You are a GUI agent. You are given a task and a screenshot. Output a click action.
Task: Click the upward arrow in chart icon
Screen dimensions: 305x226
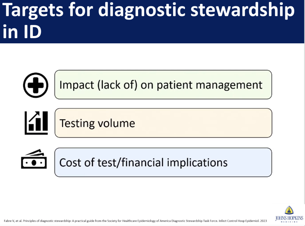[x=34, y=116]
